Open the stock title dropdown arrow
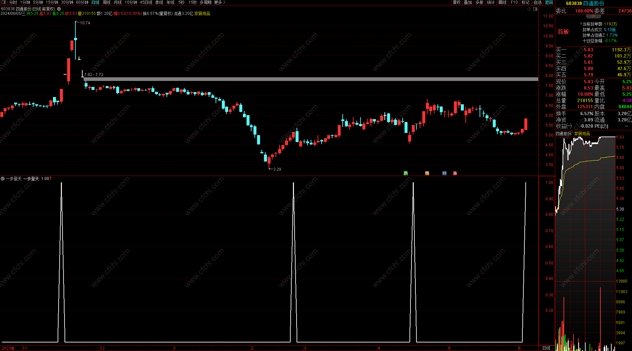Screen dimensions: 632x351 59,9
